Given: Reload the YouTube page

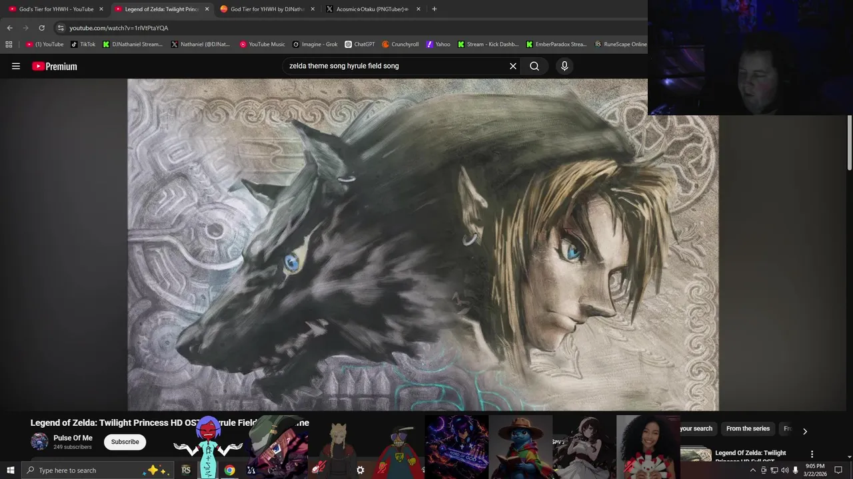Looking at the screenshot, I should 41,28.
